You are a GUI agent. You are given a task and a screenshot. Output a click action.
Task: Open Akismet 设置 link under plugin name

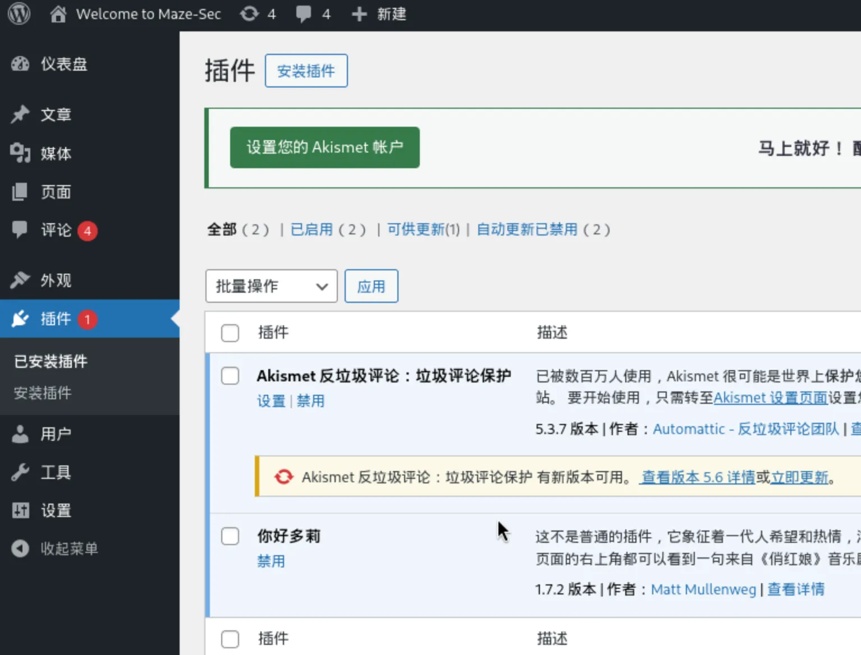(x=271, y=401)
